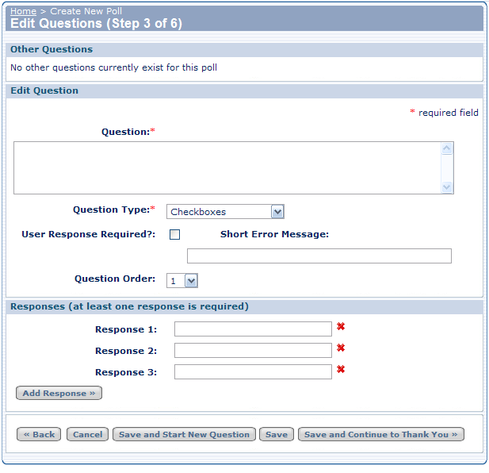Viewport: 489px width, 473px height.
Task: Focus the Question text area
Action: [227, 167]
